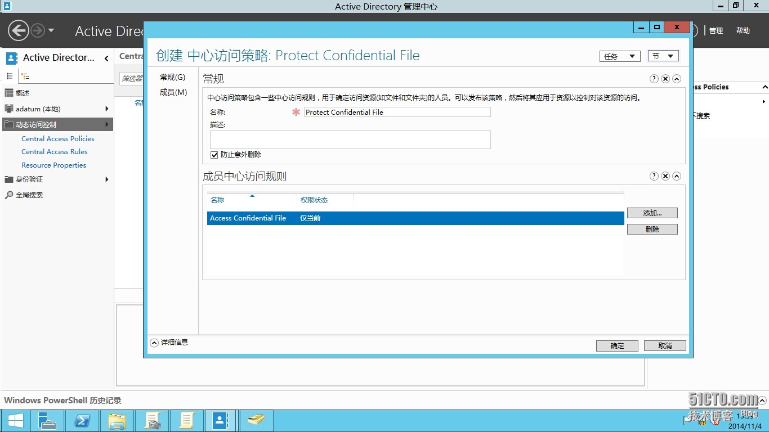Jump to 常规(G) section
This screenshot has height=432, width=769.
[172, 77]
